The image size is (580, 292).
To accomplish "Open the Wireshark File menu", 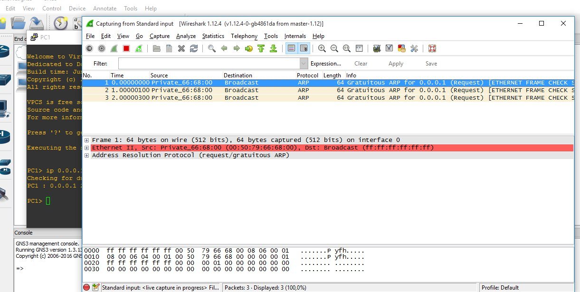I will 90,36.
